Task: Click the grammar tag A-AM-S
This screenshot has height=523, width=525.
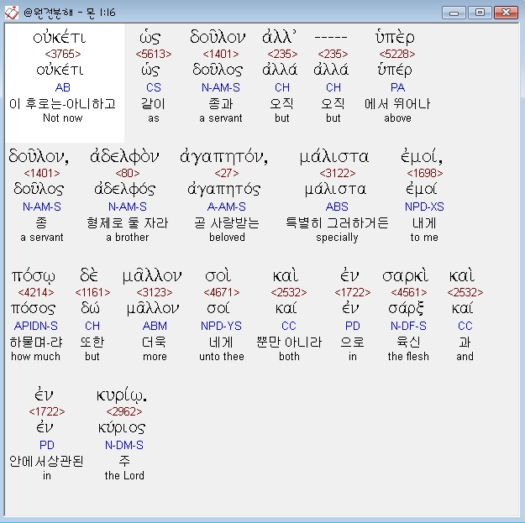Action: (227, 207)
